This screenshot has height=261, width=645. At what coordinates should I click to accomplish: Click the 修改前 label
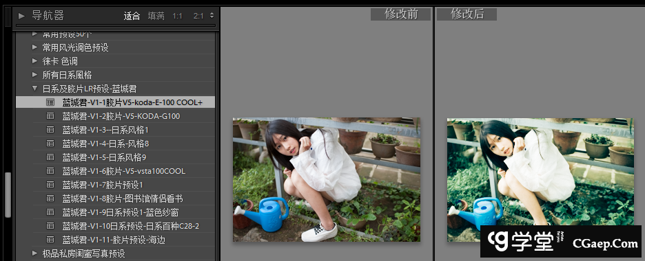point(400,14)
